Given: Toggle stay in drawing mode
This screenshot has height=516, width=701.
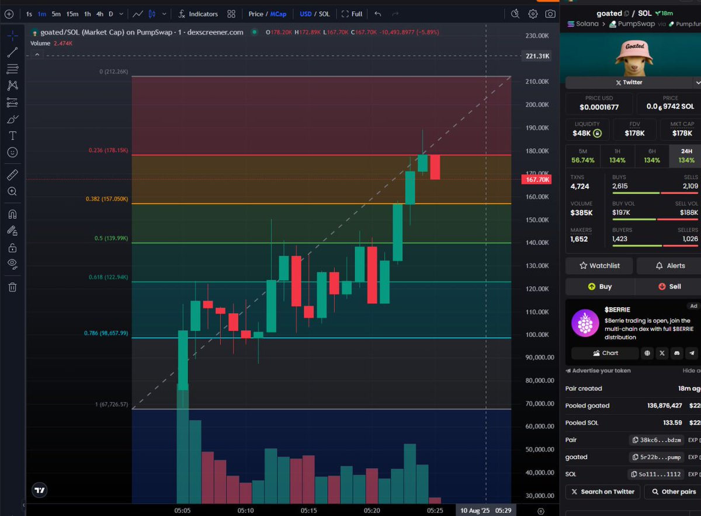Looking at the screenshot, I should click(12, 230).
